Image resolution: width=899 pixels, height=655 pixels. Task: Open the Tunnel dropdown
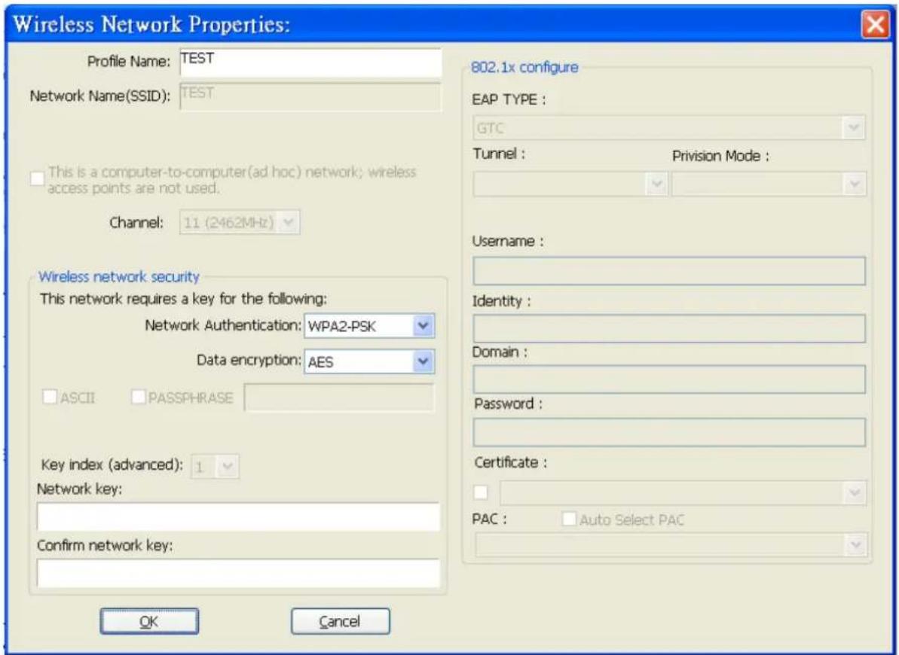click(570, 184)
